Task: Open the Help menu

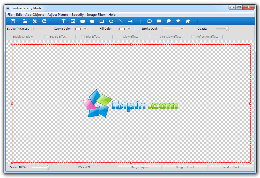Action: tap(112, 14)
